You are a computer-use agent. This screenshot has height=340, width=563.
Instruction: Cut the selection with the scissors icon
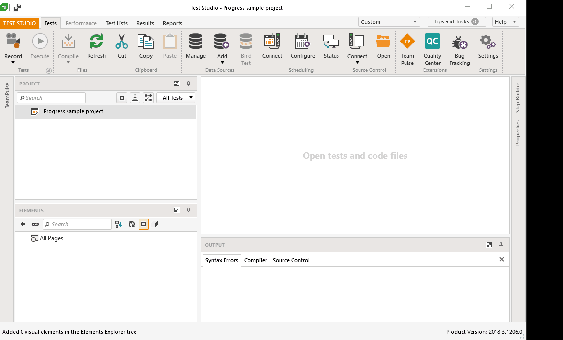coord(122,41)
